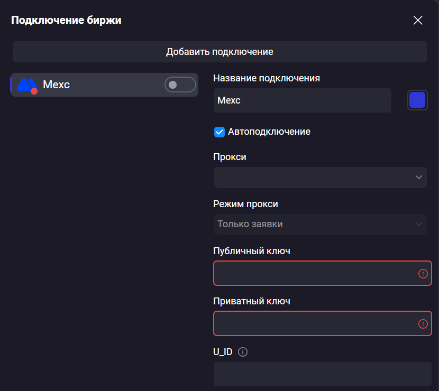Click the error icon in Публичный ключ
This screenshot has height=391, width=439.
(423, 273)
